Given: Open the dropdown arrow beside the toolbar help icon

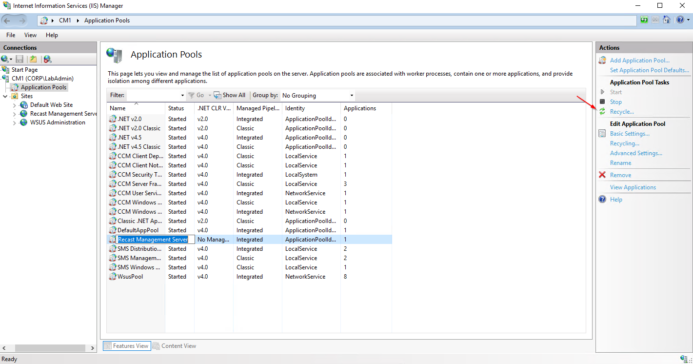Looking at the screenshot, I should click(x=688, y=20).
